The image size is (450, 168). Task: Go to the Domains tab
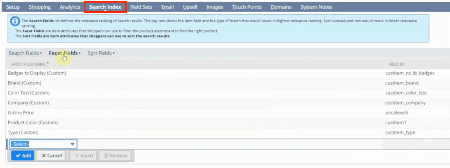pos(281,7)
